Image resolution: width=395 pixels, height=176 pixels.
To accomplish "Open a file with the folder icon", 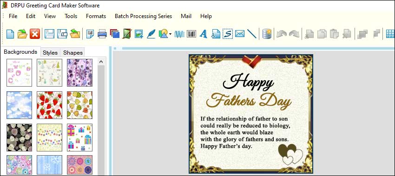I will click(22, 34).
